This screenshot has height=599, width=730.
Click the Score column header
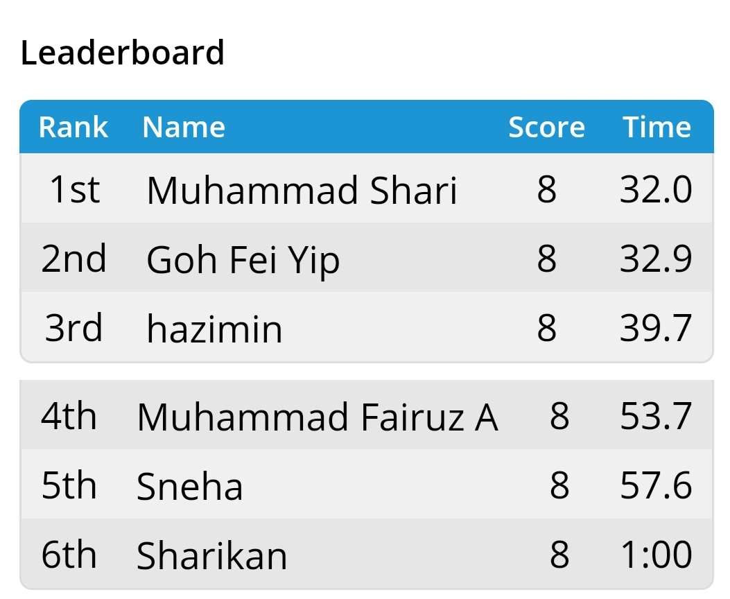pyautogui.click(x=546, y=127)
